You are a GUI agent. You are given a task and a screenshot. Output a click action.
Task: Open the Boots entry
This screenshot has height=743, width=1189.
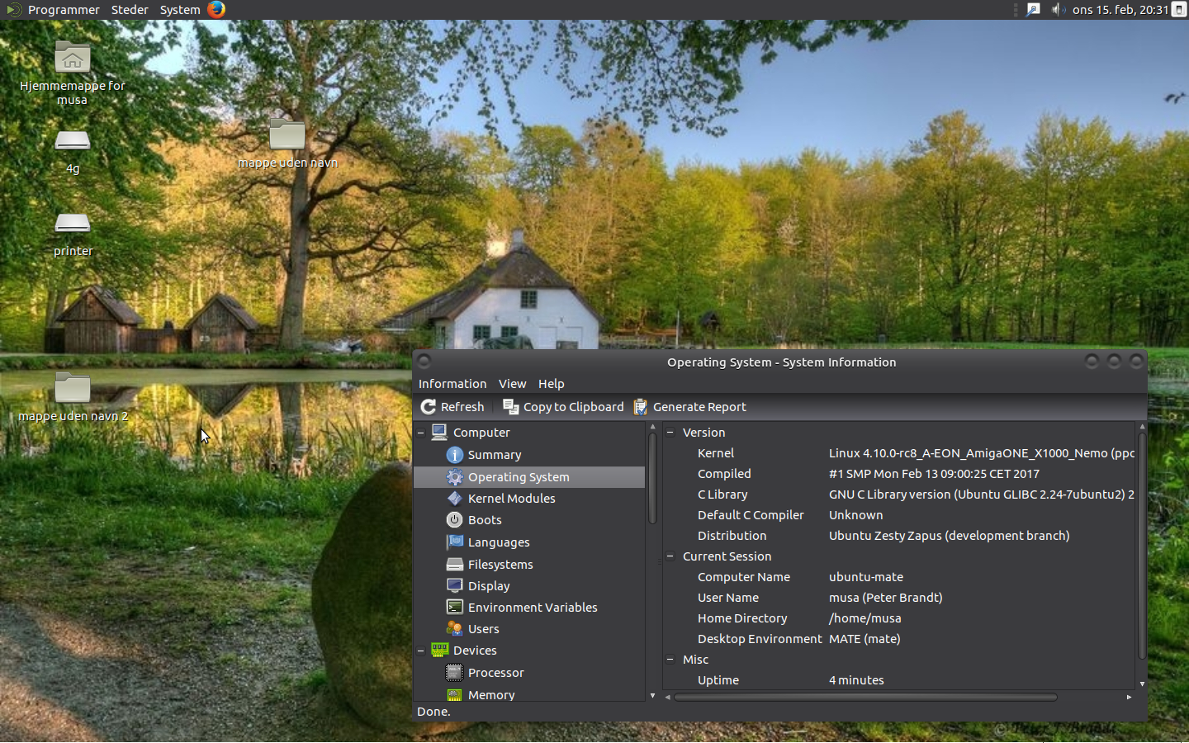click(484, 520)
